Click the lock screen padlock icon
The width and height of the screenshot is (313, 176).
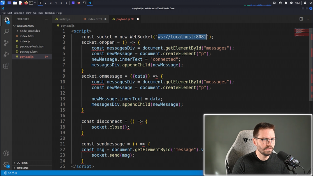(x=305, y=3)
